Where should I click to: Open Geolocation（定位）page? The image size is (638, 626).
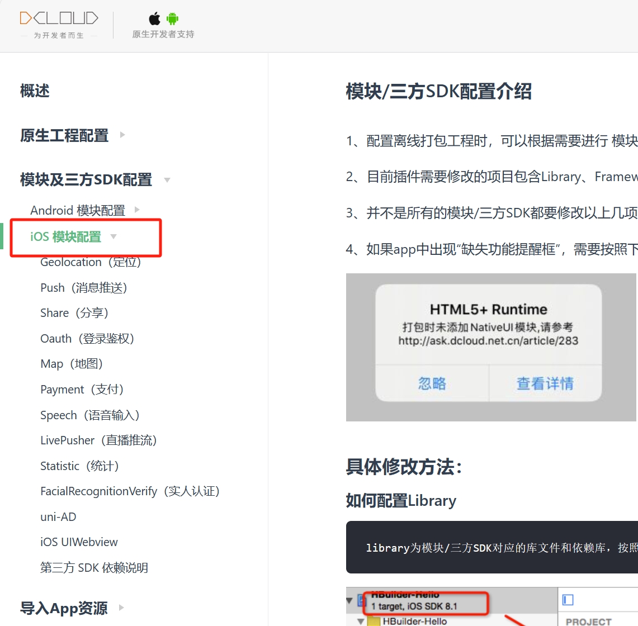pos(90,262)
